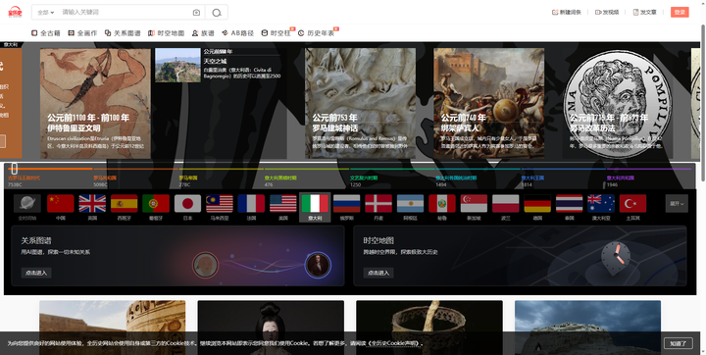706x355 pixels.
Task: Open the 全部 search category dropdown
Action: click(x=45, y=13)
